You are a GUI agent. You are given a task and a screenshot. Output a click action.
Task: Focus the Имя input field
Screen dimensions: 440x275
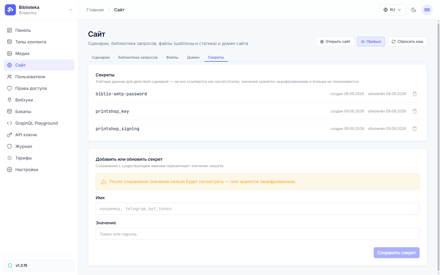pos(258,209)
